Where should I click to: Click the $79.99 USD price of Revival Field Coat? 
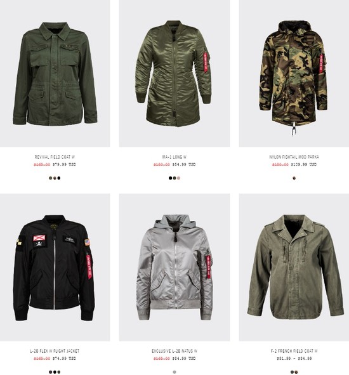pyautogui.click(x=64, y=164)
